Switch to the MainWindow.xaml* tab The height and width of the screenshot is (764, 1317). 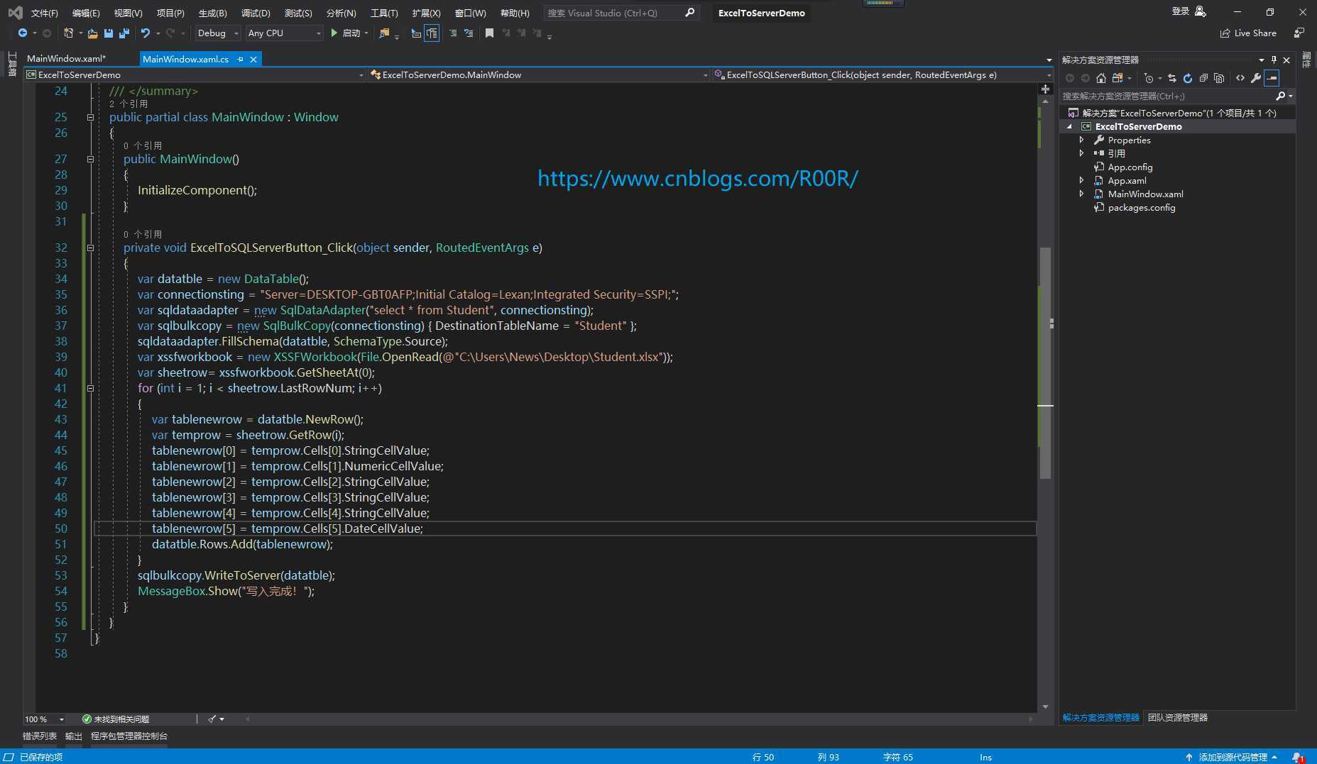pyautogui.click(x=66, y=59)
